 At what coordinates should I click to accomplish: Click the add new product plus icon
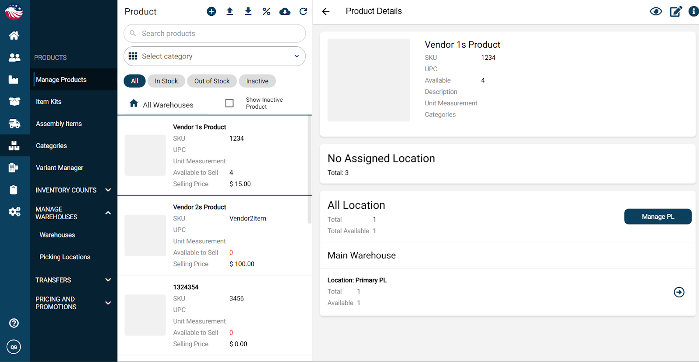[211, 11]
